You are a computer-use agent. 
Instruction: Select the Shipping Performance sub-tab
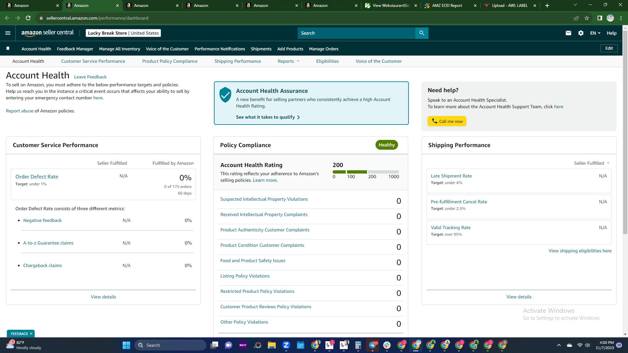click(x=238, y=61)
